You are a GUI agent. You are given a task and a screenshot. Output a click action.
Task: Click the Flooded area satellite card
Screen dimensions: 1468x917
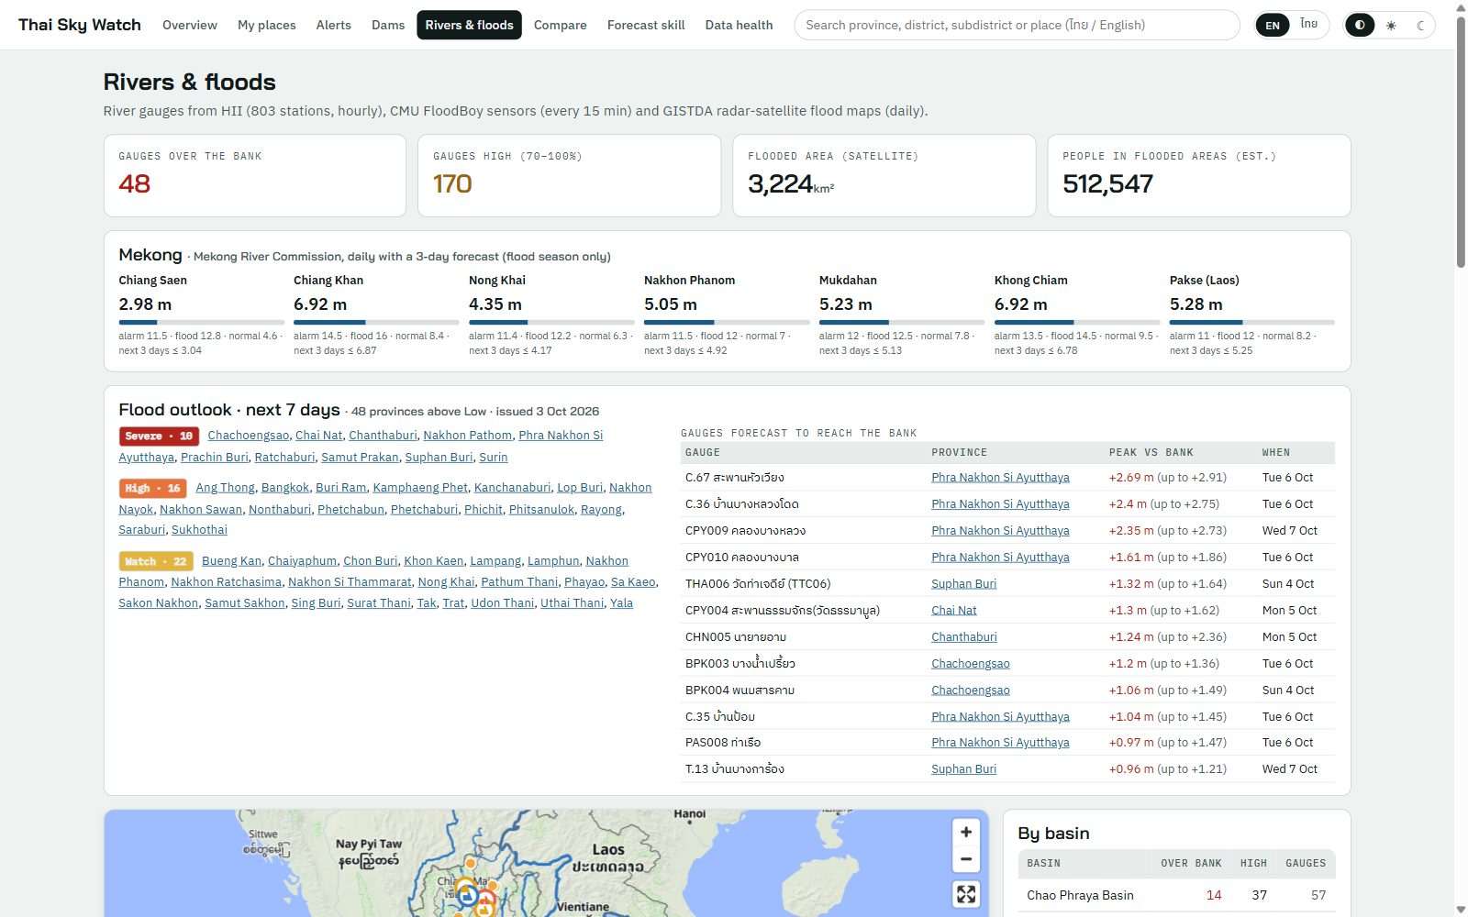click(x=884, y=176)
